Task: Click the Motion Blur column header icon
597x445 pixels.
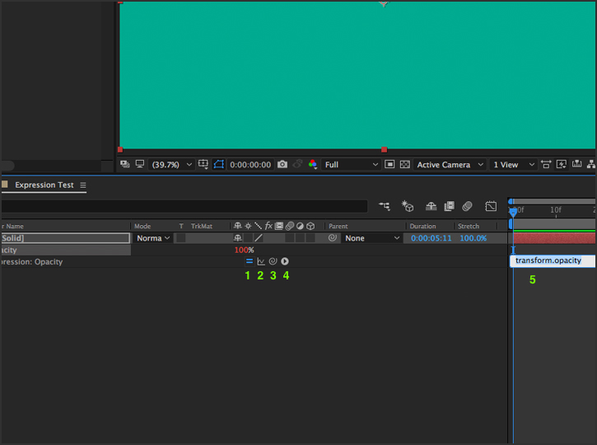Action: 290,226
